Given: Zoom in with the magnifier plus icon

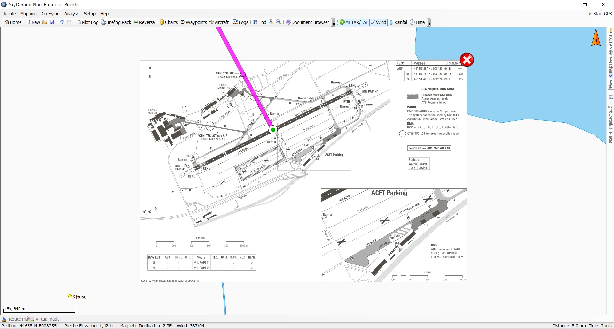Looking at the screenshot, I should 271,22.
